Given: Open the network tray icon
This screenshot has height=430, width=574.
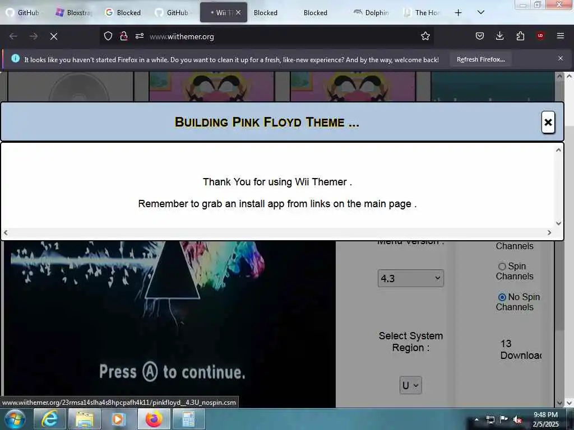Looking at the screenshot, I should [490, 419].
